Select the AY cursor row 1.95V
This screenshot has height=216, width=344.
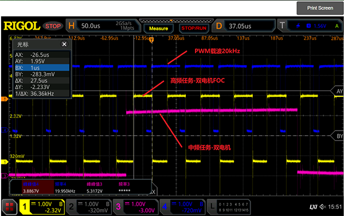coord(42,61)
